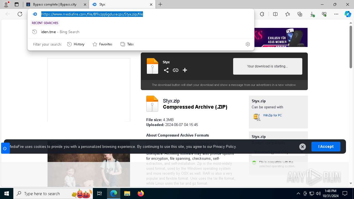Filter search by Tabs
The height and width of the screenshot is (199, 354).
127,44
